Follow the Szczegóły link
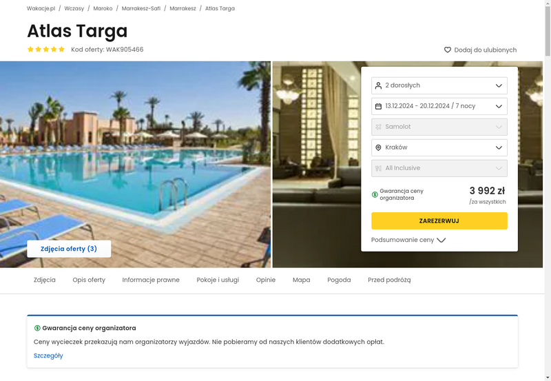Image resolution: width=551 pixels, height=381 pixels. pyautogui.click(x=48, y=356)
